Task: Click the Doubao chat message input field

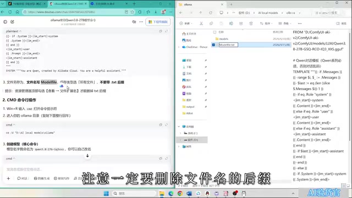Action: click(86, 169)
